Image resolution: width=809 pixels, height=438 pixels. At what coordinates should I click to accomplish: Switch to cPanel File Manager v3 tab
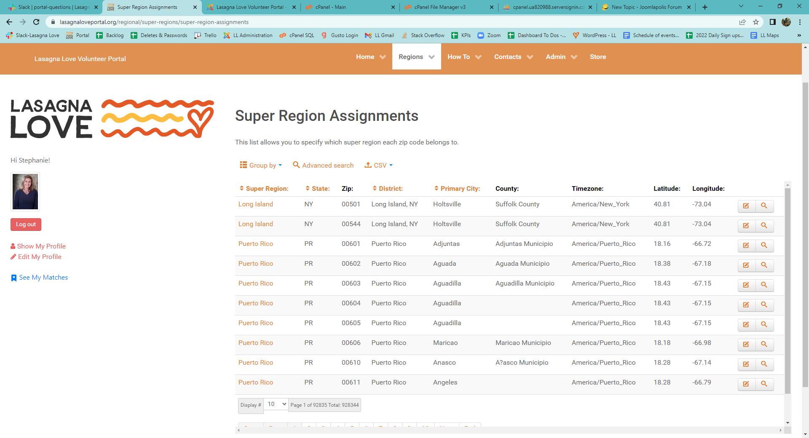pyautogui.click(x=448, y=7)
